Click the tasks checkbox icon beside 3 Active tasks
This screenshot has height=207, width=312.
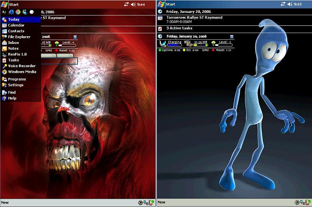pyautogui.click(x=160, y=29)
